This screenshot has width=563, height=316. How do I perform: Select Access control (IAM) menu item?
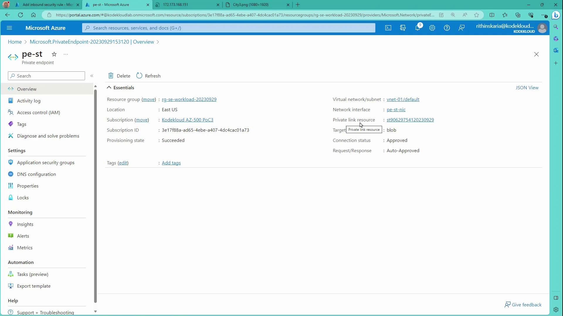tap(38, 112)
